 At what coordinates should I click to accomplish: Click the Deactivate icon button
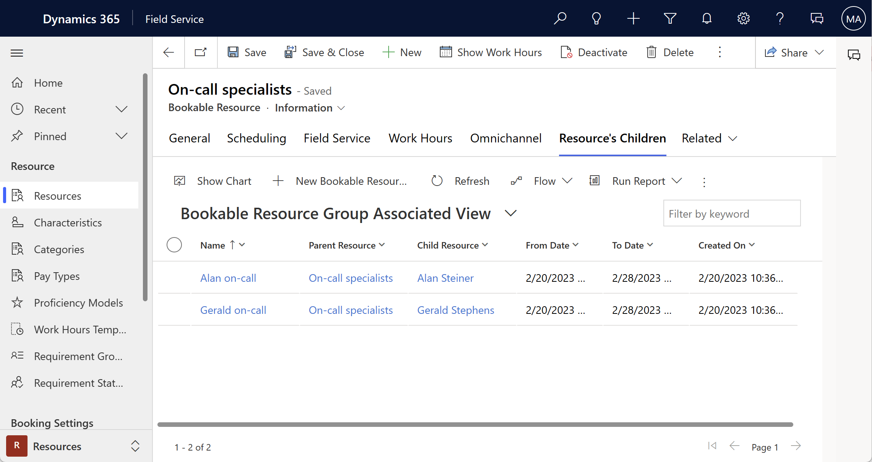566,52
